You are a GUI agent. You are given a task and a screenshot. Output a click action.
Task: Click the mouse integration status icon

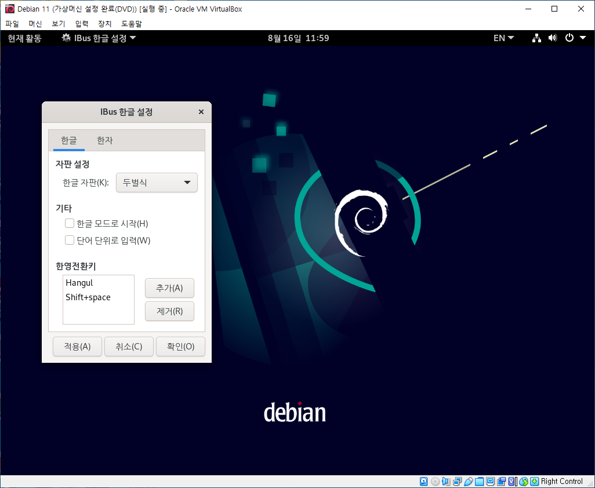point(524,482)
